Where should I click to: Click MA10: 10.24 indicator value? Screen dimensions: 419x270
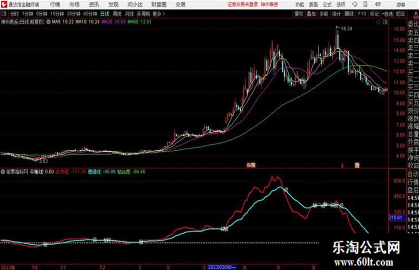point(87,22)
